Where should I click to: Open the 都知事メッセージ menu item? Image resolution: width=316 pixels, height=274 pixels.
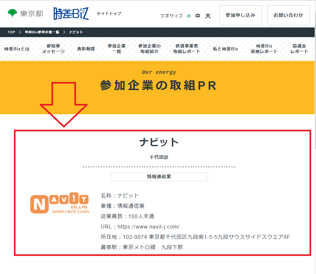coord(53,49)
